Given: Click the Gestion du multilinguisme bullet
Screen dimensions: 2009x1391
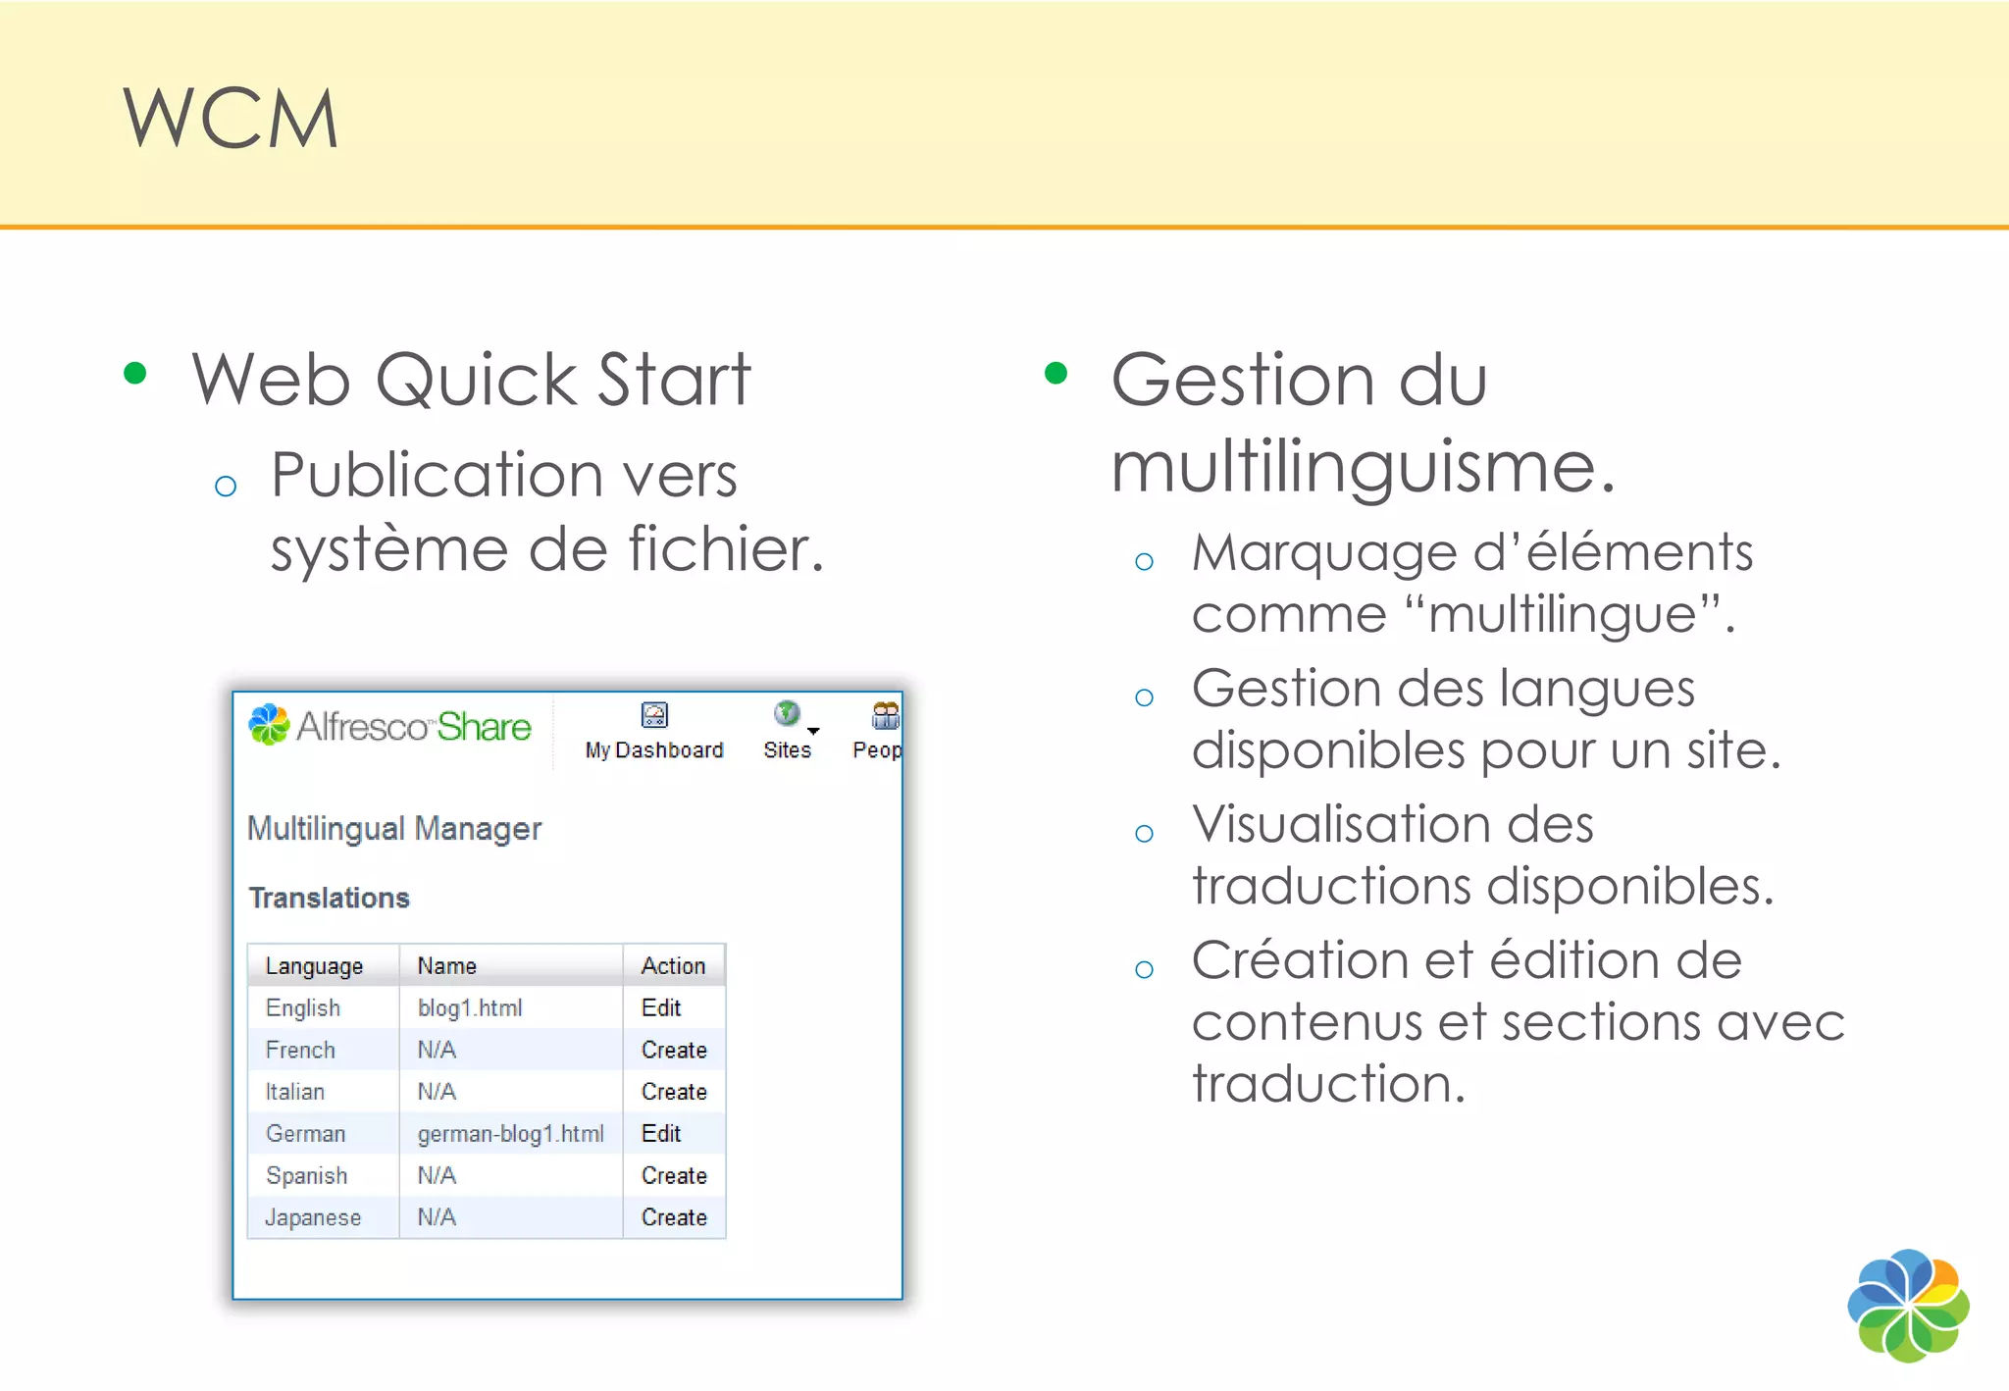Looking at the screenshot, I should point(1364,422).
